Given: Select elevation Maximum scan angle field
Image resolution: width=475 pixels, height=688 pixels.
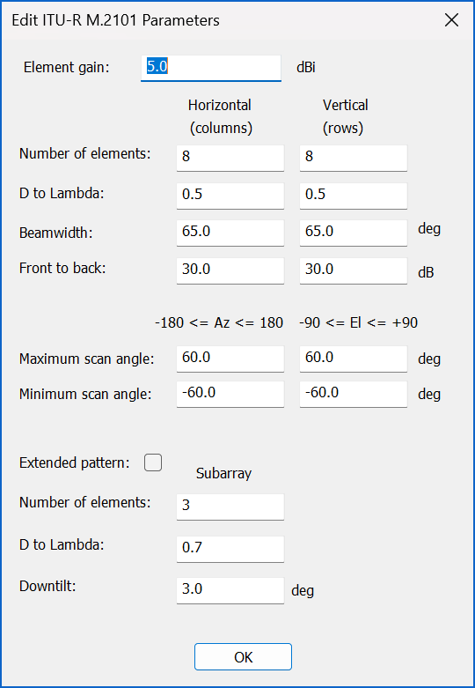Looking at the screenshot, I should [x=354, y=359].
